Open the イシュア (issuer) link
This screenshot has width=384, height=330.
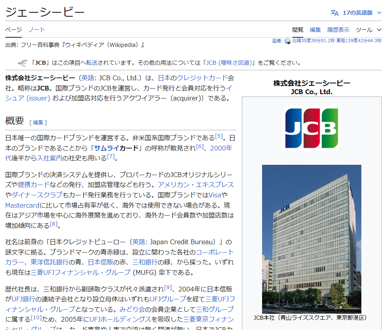pos(28,98)
